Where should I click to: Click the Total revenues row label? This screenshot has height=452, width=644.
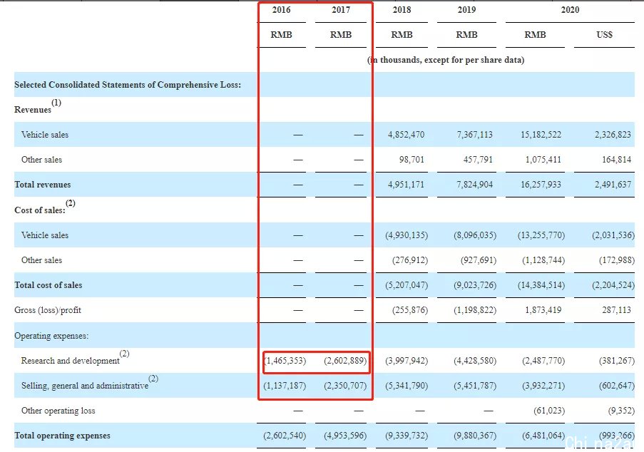(42, 185)
